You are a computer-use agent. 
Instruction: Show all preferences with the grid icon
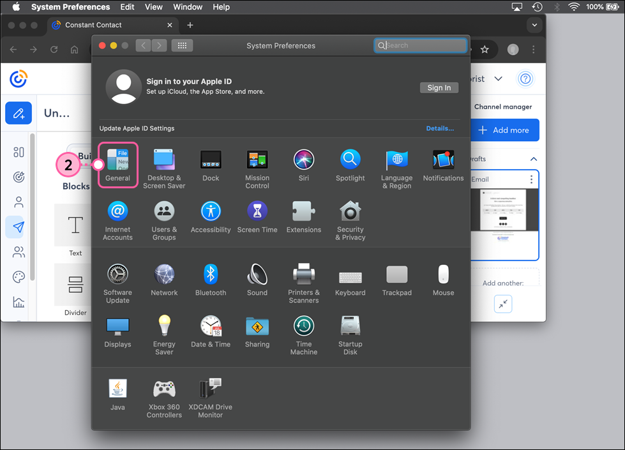[182, 45]
